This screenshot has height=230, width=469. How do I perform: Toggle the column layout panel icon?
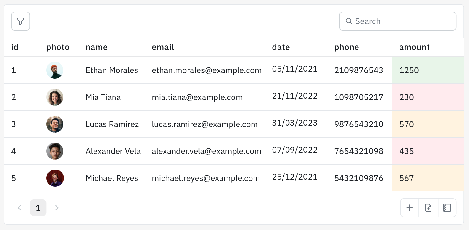pyautogui.click(x=447, y=208)
